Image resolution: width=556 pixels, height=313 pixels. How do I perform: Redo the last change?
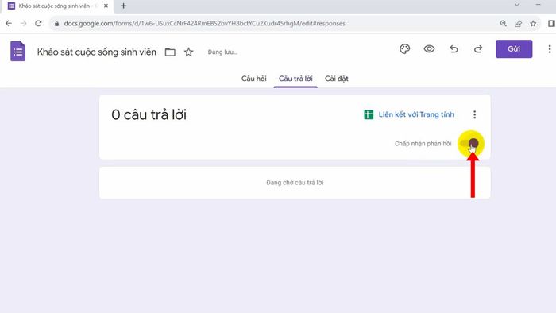tap(478, 49)
